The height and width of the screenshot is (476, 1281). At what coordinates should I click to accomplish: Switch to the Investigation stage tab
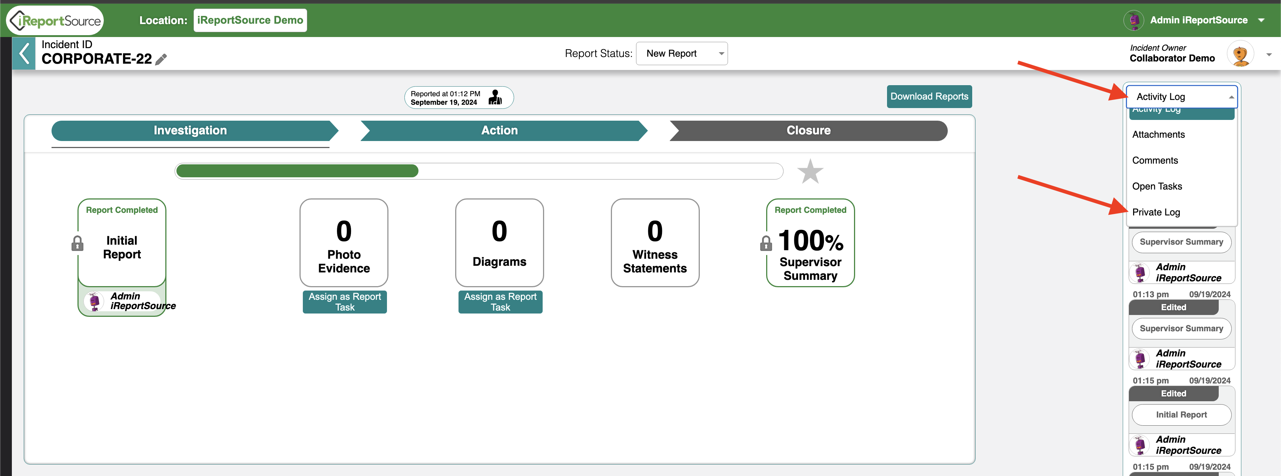(195, 131)
